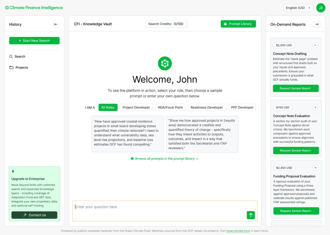The width and height of the screenshot is (330, 235).
Task: Click into the question input field
Action: 160,207
